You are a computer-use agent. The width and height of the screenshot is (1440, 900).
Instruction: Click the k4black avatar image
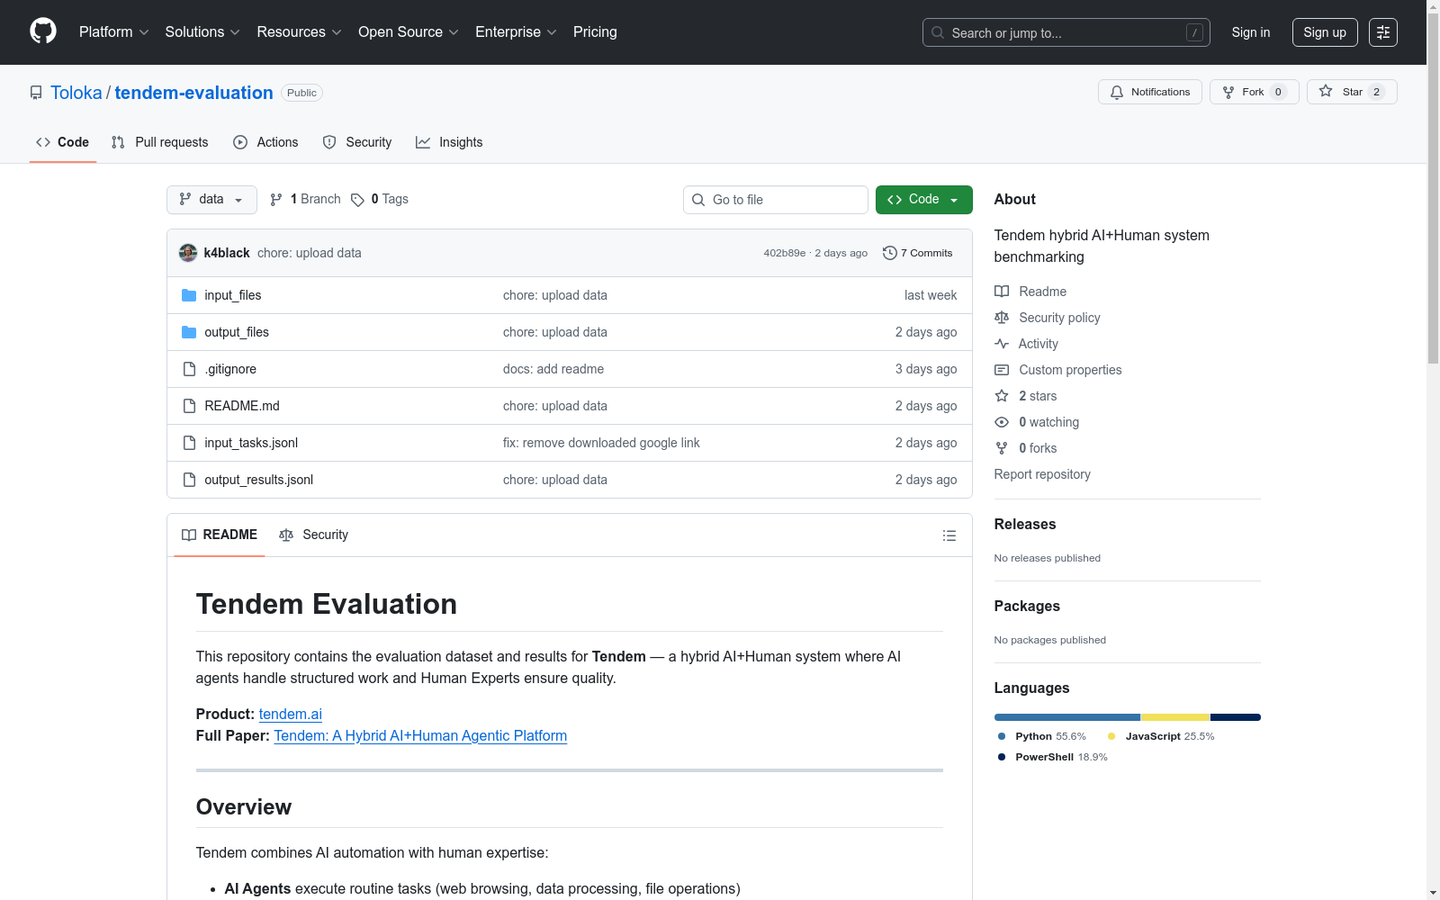(x=188, y=253)
